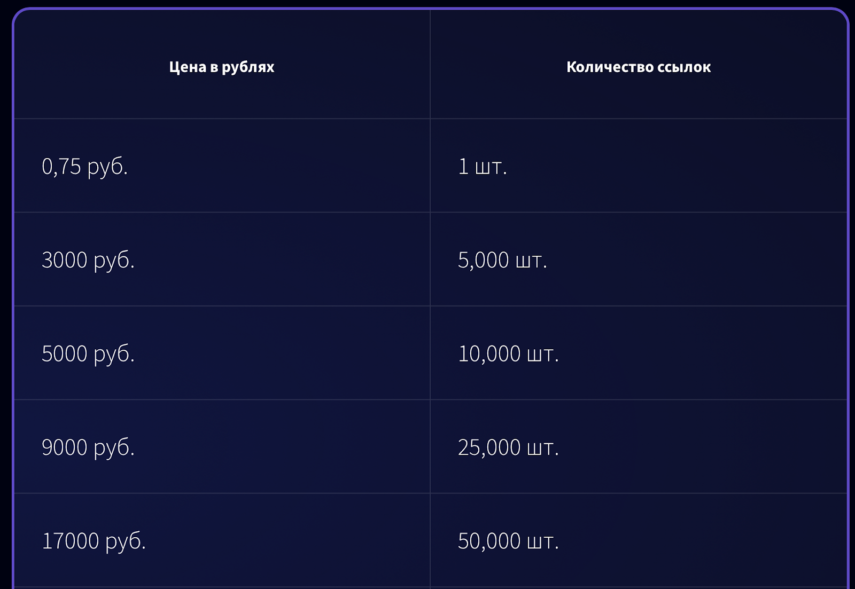Click the "25,000 шт." quantity cell
This screenshot has height=589, width=855.
point(508,447)
